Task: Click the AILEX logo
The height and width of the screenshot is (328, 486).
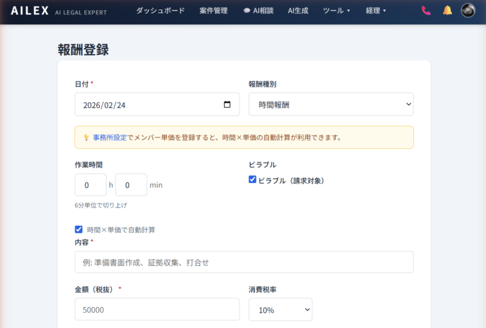Action: pyautogui.click(x=30, y=11)
